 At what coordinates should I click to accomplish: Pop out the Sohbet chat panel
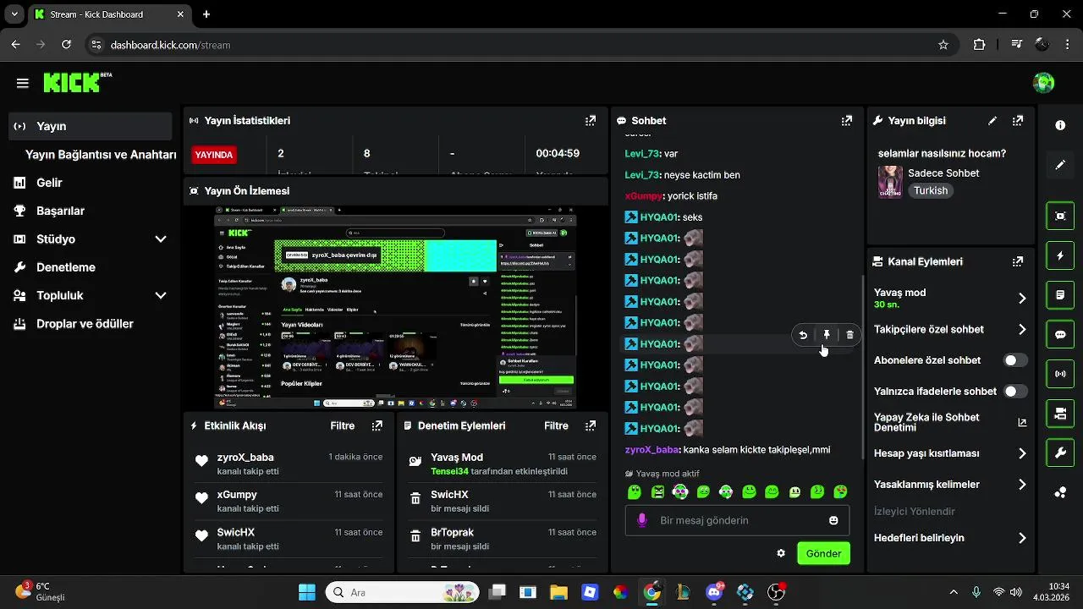(847, 121)
